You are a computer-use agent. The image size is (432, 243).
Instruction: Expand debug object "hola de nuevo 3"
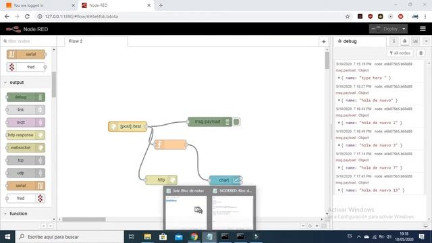[339, 145]
